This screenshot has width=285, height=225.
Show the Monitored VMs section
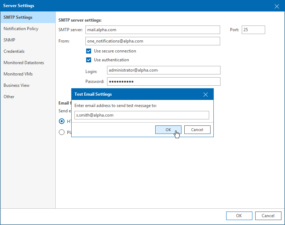[18, 74]
